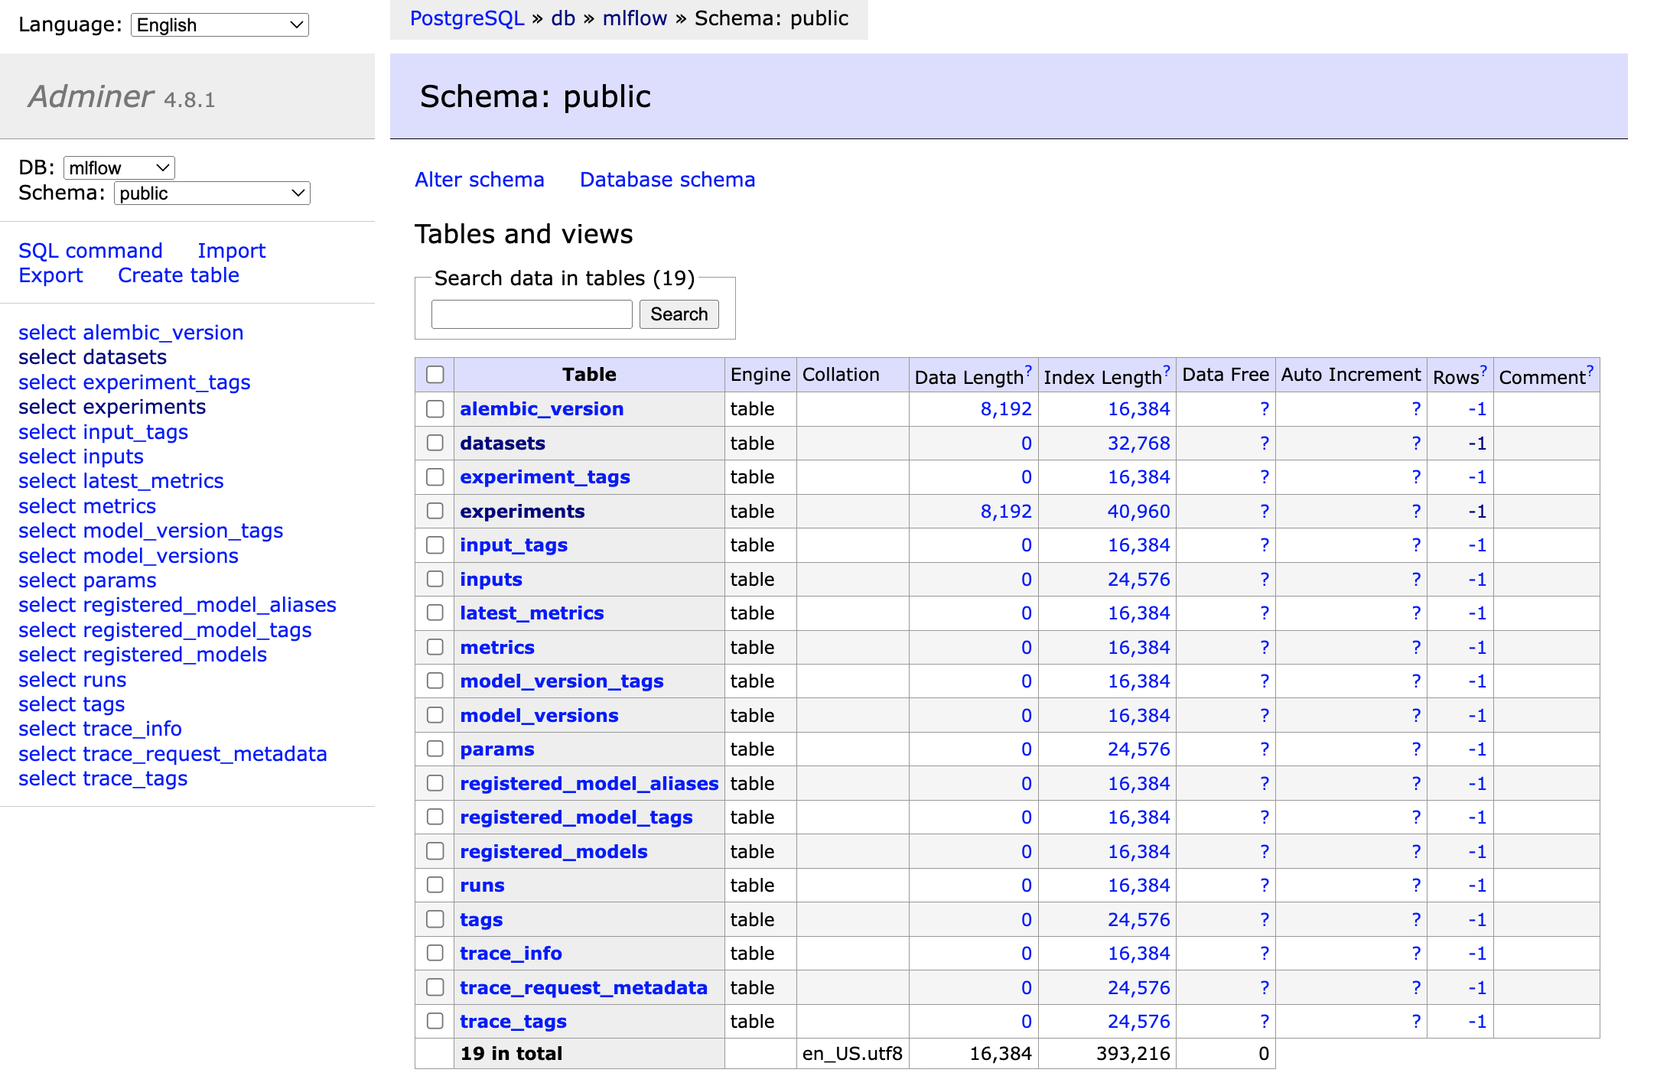Open SQL command page

(x=90, y=251)
